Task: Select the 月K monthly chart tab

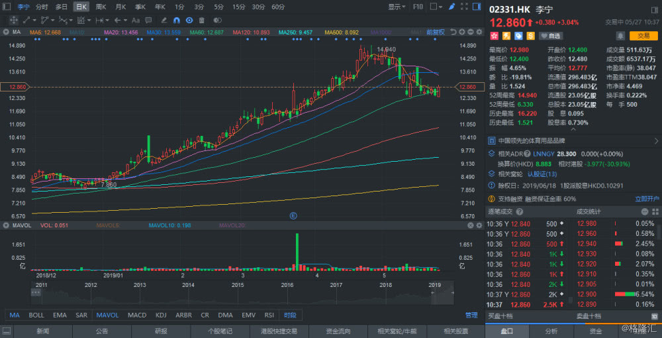Action: 120,7
